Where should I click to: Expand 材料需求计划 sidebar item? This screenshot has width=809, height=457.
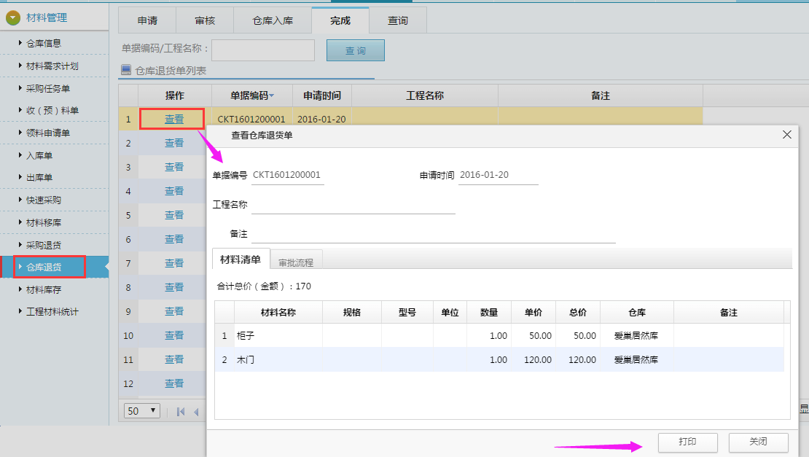pyautogui.click(x=52, y=66)
